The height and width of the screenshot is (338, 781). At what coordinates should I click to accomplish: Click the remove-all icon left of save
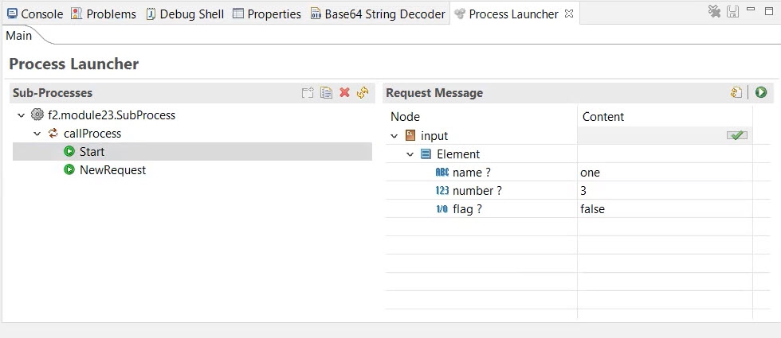coord(715,12)
